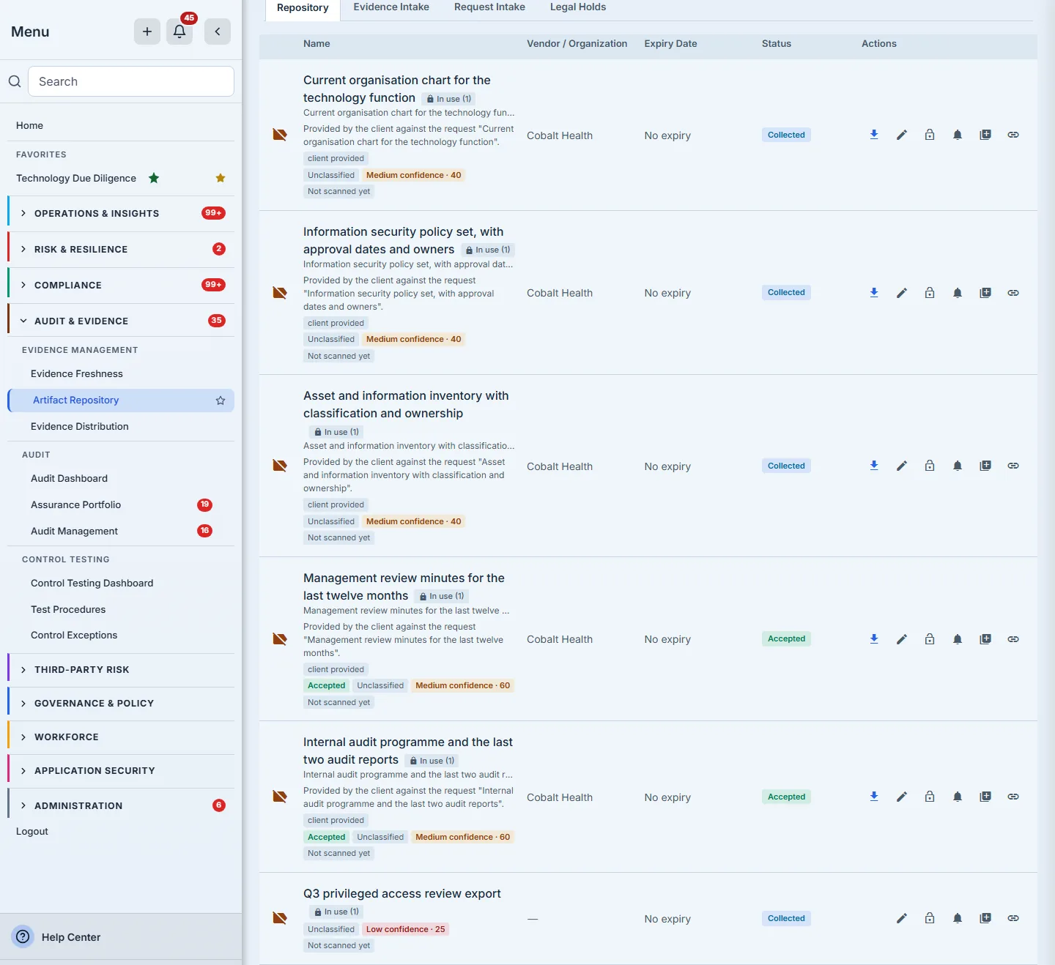The height and width of the screenshot is (965, 1055).
Task: Switch to the Evidence Intake tab
Action: 391,7
